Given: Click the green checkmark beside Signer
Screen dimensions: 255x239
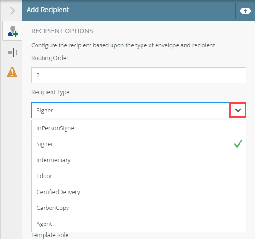Looking at the screenshot, I should click(238, 144).
